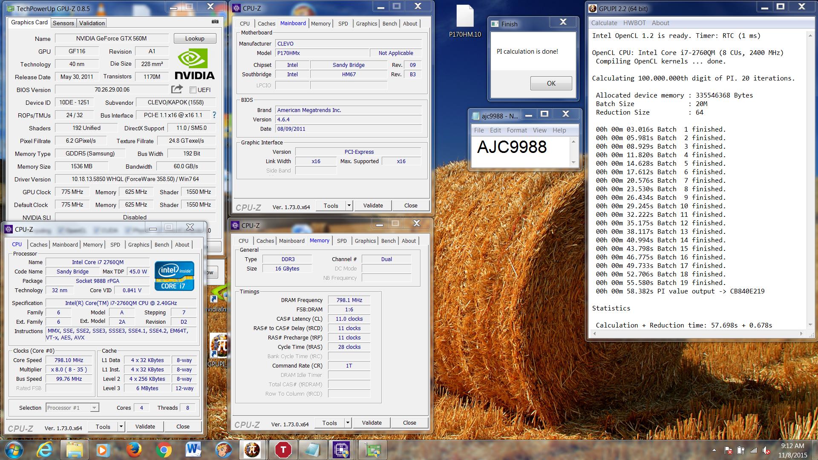Open Internet Explorer from the taskbar
818x460 pixels.
point(44,450)
